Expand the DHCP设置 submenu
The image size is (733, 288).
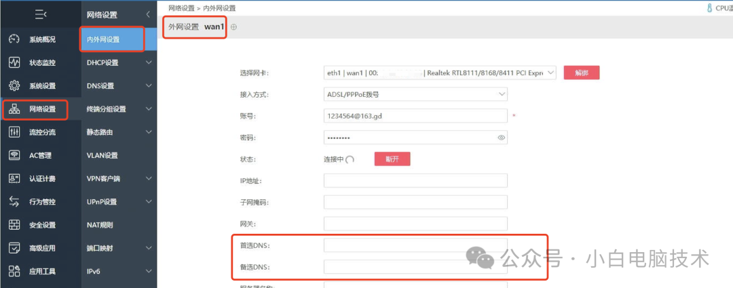click(149, 62)
